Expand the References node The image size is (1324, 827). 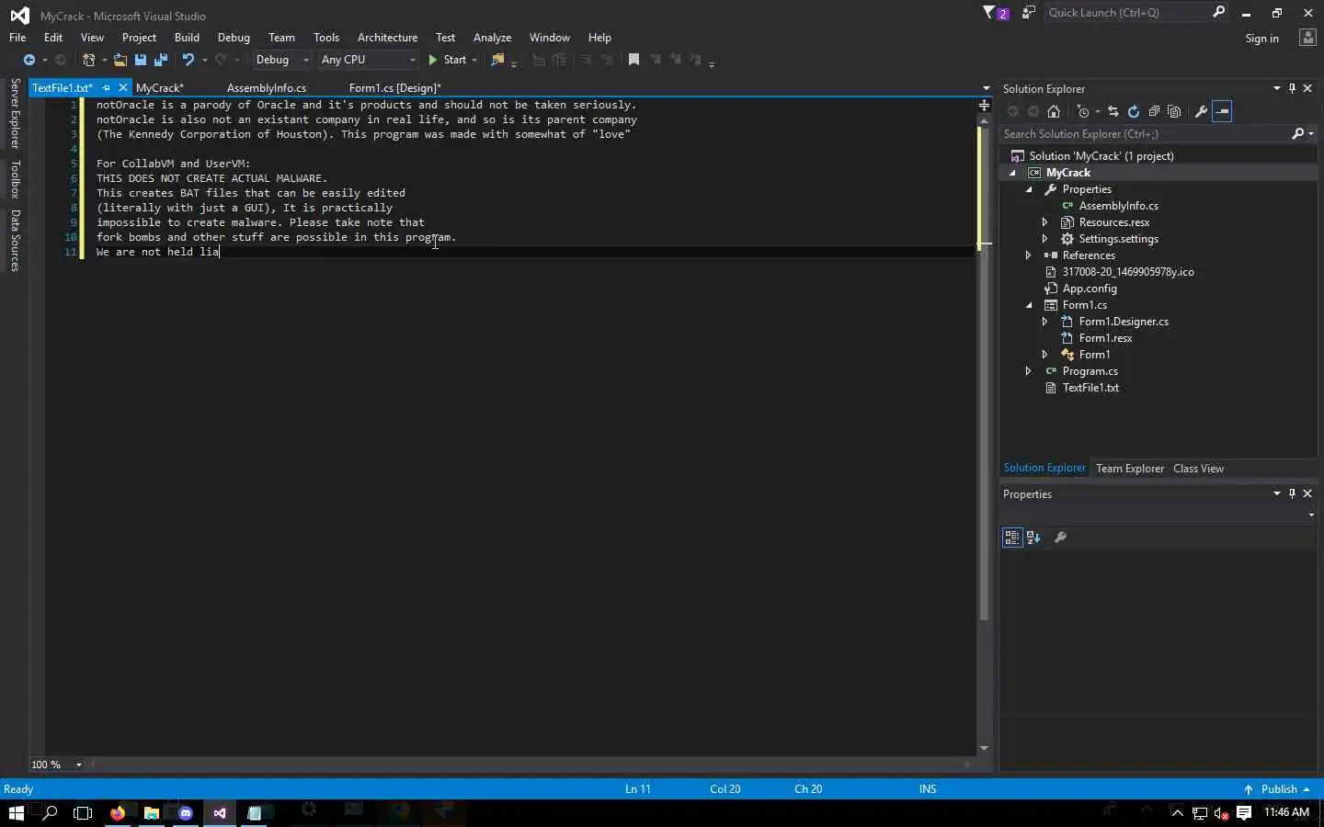pos(1029,255)
